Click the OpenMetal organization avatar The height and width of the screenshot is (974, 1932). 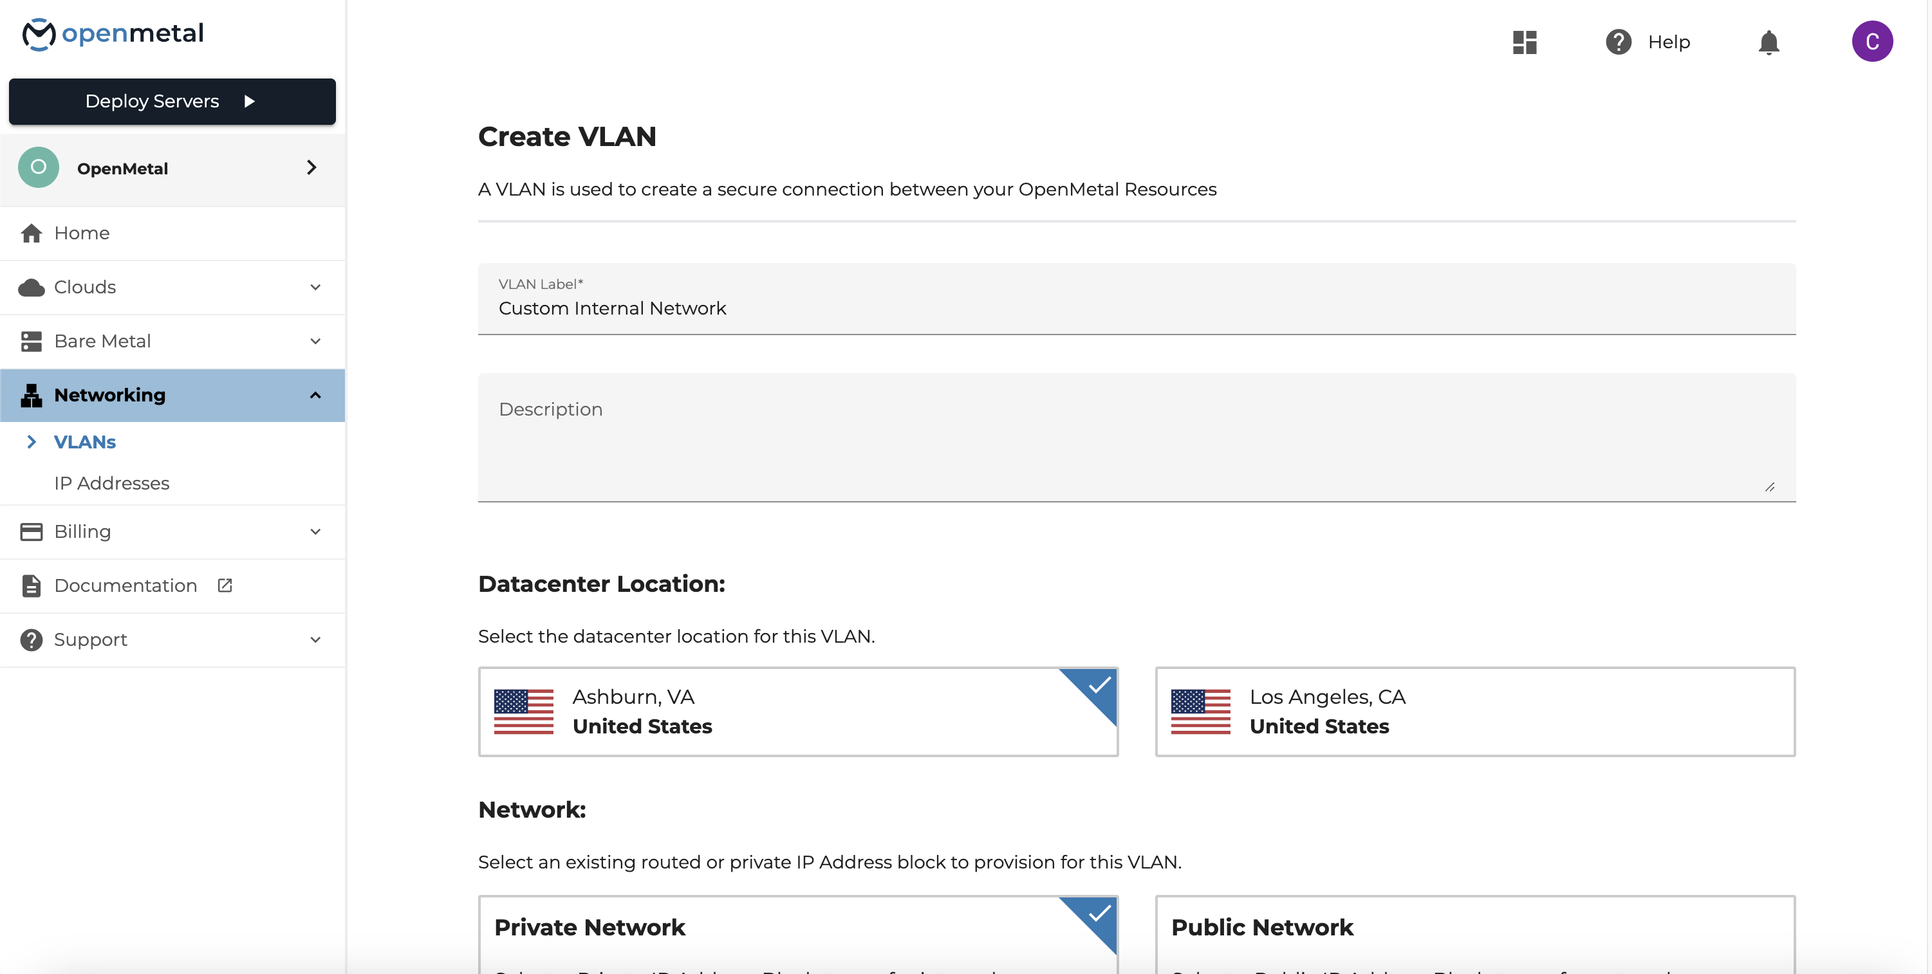pos(39,168)
